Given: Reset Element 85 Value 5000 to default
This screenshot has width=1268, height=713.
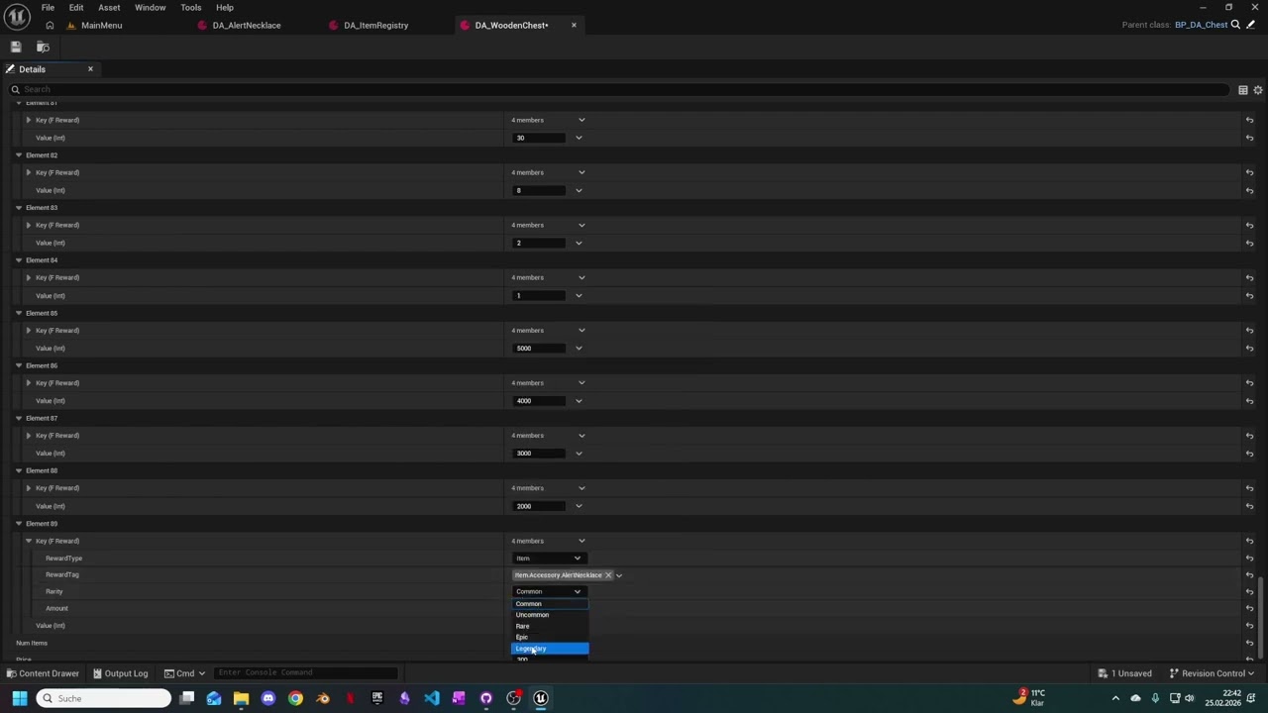Looking at the screenshot, I should tap(1249, 349).
